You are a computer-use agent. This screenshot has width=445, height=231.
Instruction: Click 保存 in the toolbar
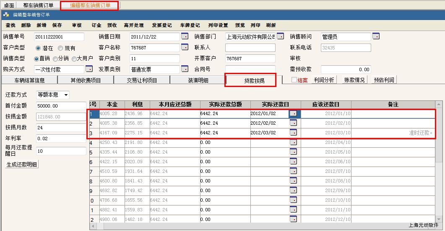[57, 25]
